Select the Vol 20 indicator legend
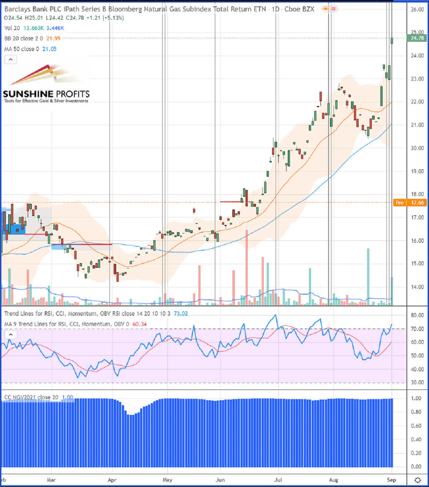Image resolution: width=429 pixels, height=487 pixels. pyautogui.click(x=12, y=28)
